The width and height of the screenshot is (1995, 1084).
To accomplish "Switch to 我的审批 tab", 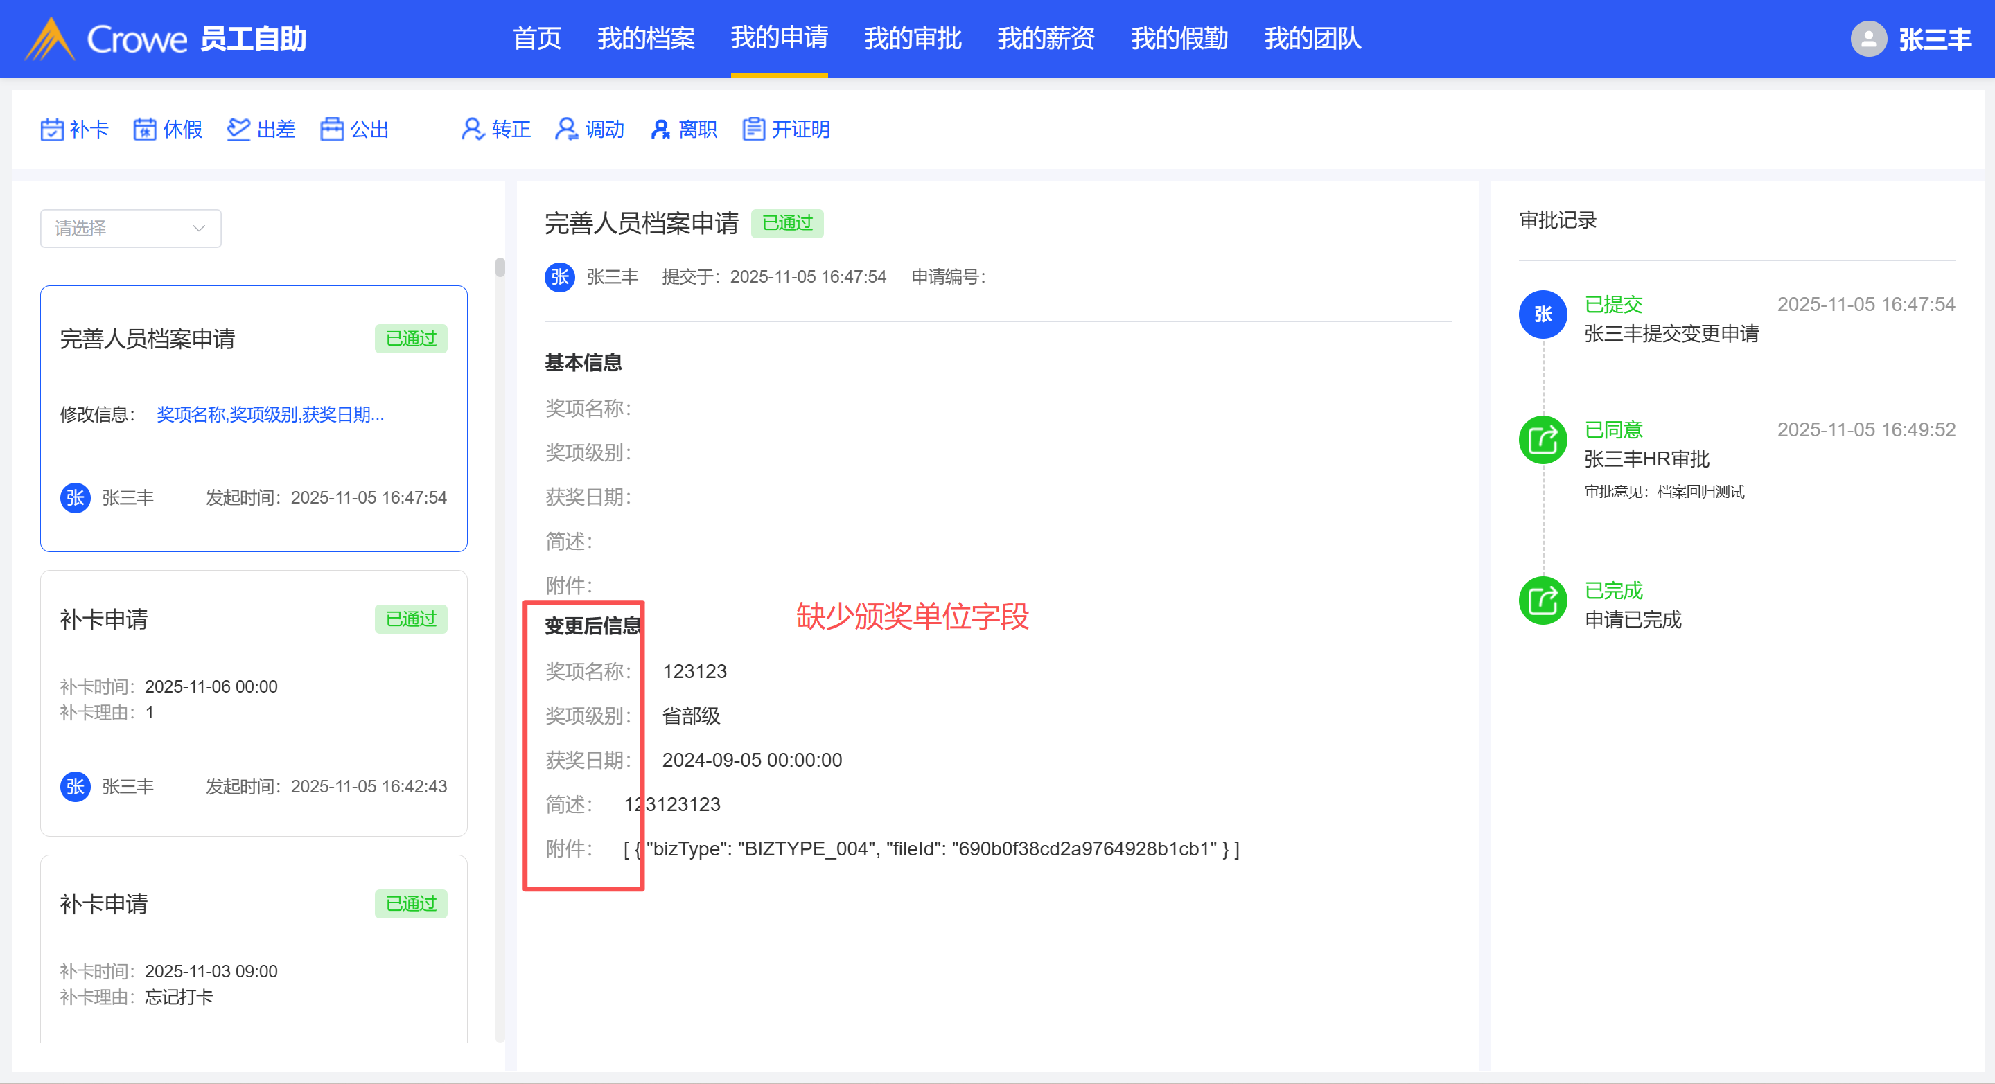I will coord(913,39).
